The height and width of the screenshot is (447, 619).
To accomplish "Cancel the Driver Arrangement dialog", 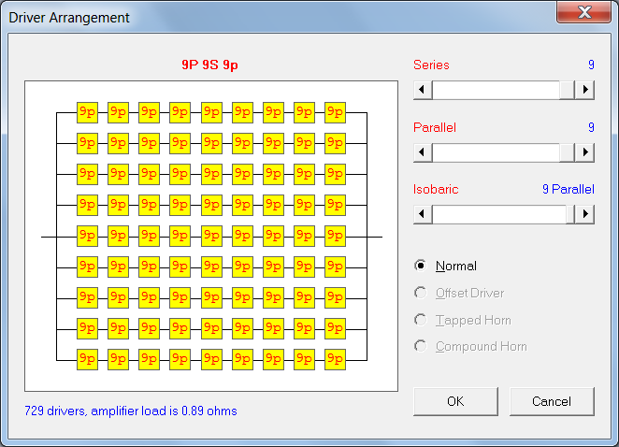I will point(552,401).
